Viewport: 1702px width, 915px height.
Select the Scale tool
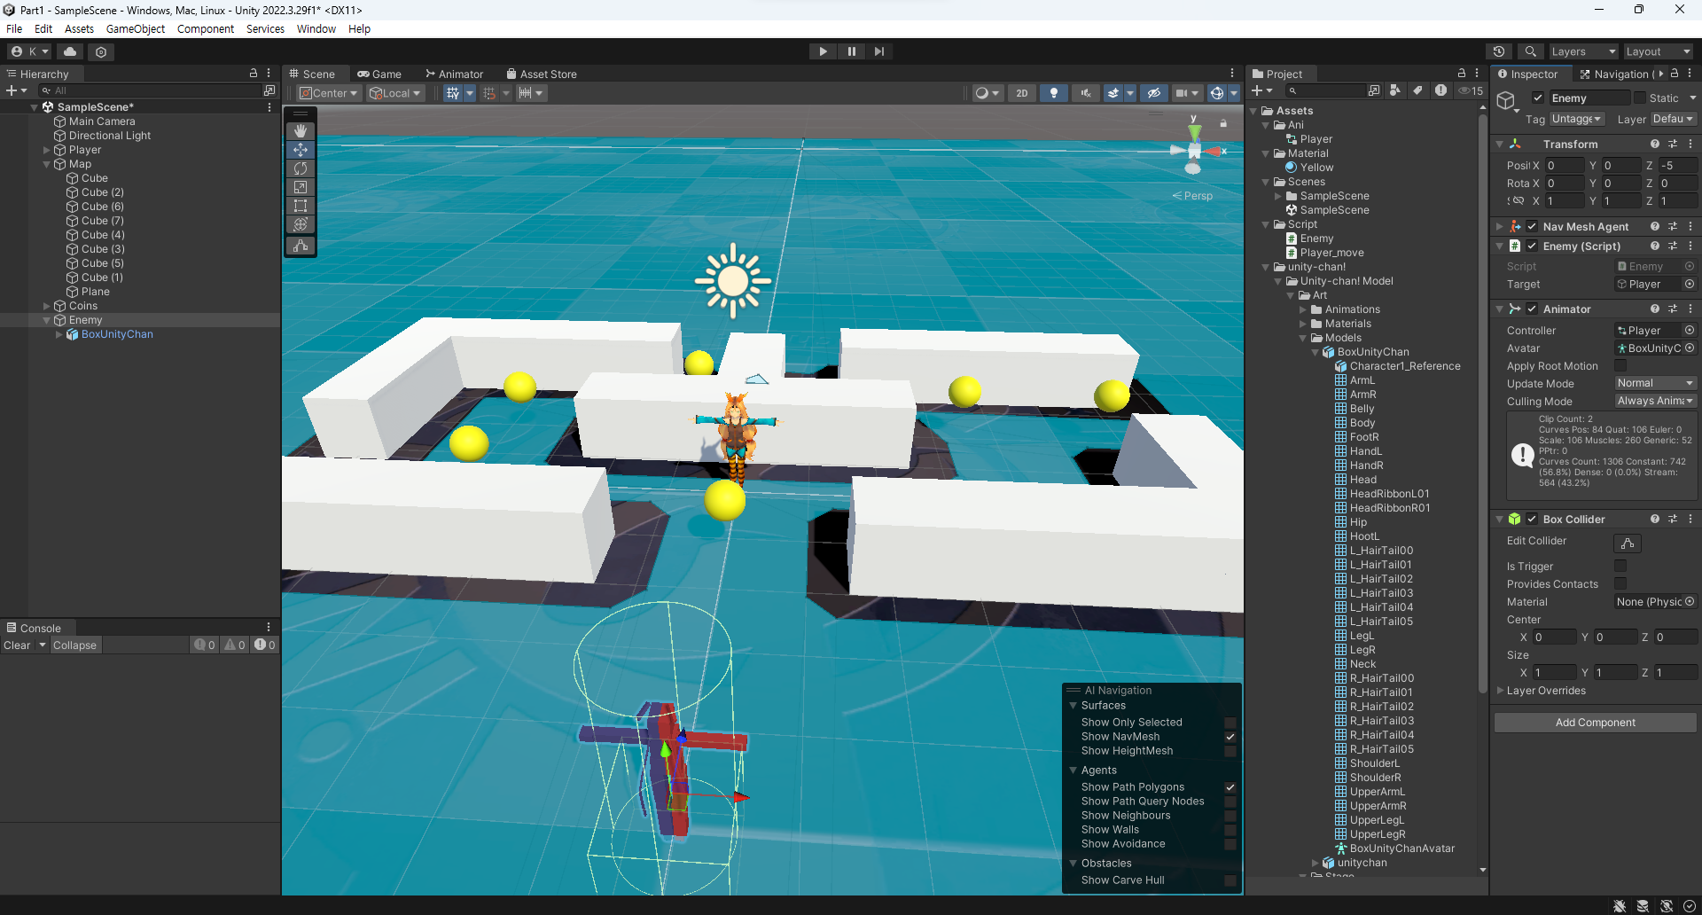[x=301, y=187]
